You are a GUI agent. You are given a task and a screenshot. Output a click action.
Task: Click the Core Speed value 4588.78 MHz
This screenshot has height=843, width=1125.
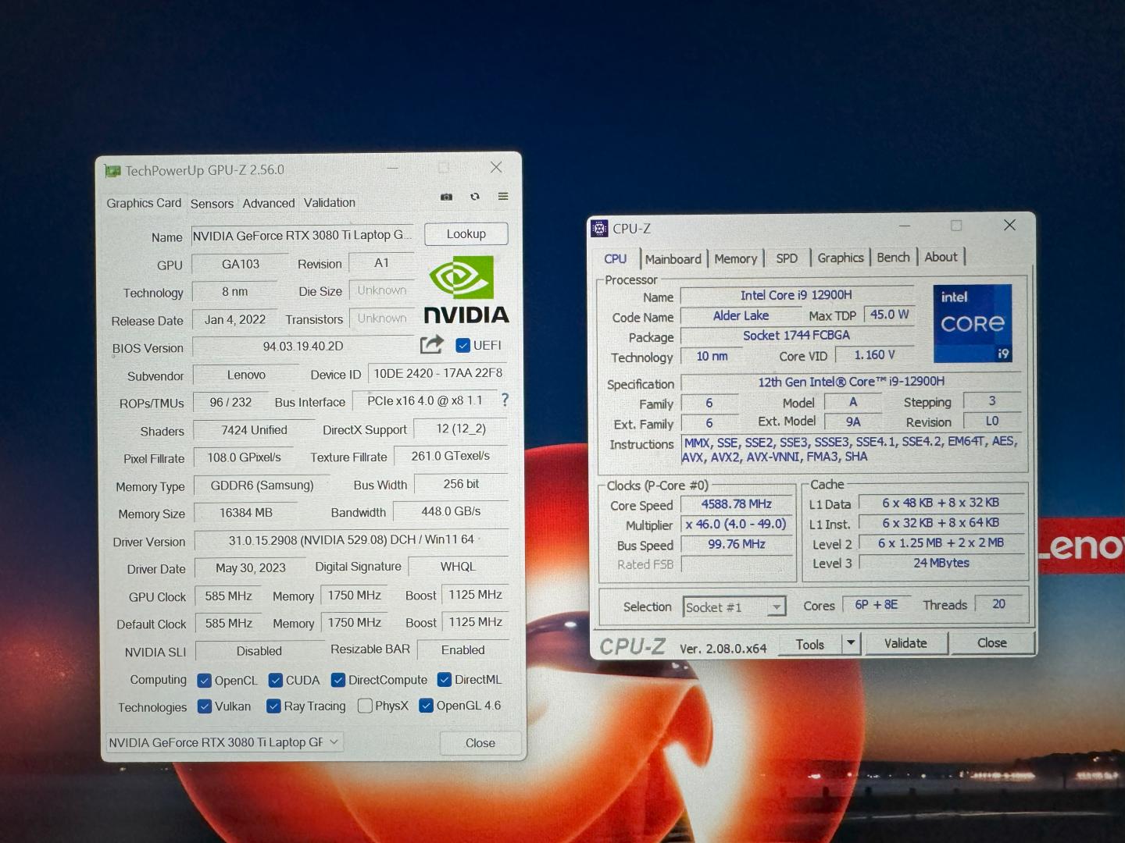736,504
